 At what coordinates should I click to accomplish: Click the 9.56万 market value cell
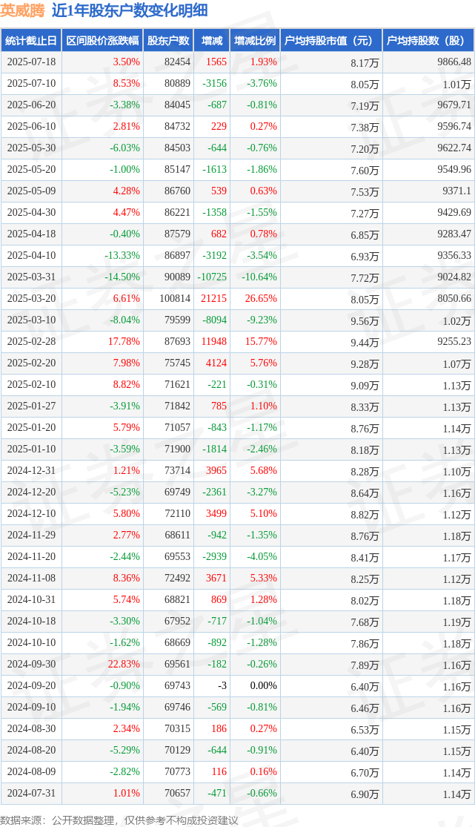pyautogui.click(x=365, y=320)
